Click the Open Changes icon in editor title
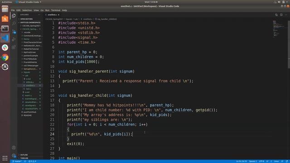Screen dimensions: 290x163 [276, 15]
